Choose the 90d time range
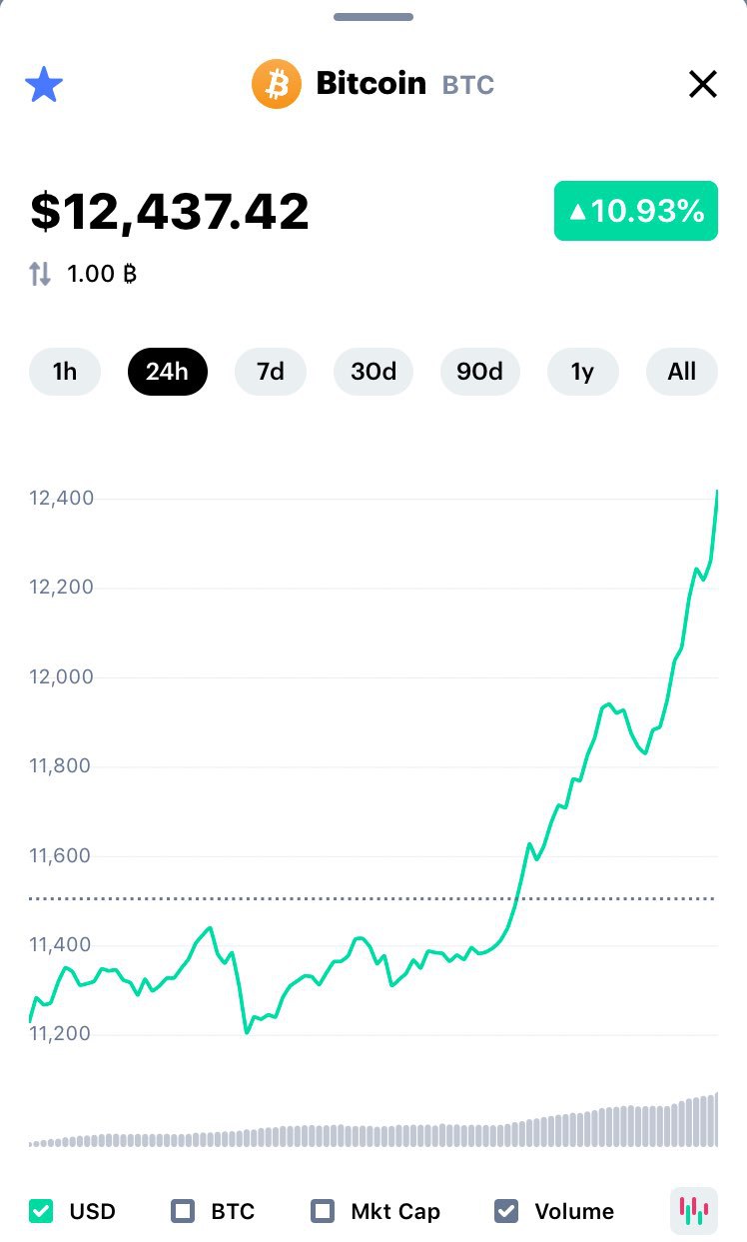This screenshot has height=1242, width=747. [x=479, y=372]
